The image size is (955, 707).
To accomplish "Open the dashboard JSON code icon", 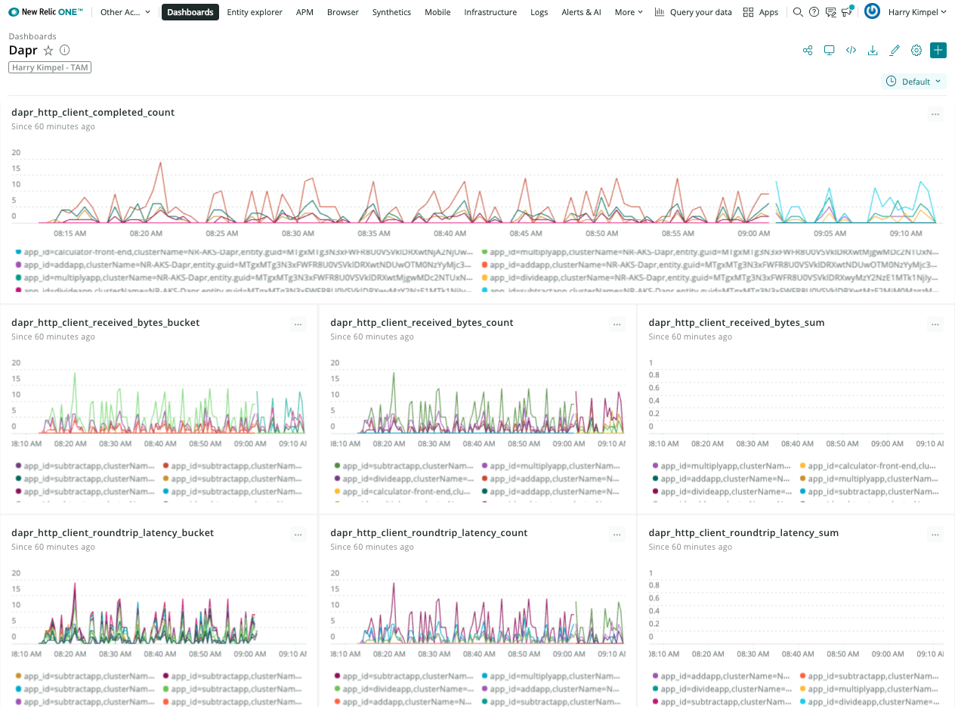I will coord(851,51).
